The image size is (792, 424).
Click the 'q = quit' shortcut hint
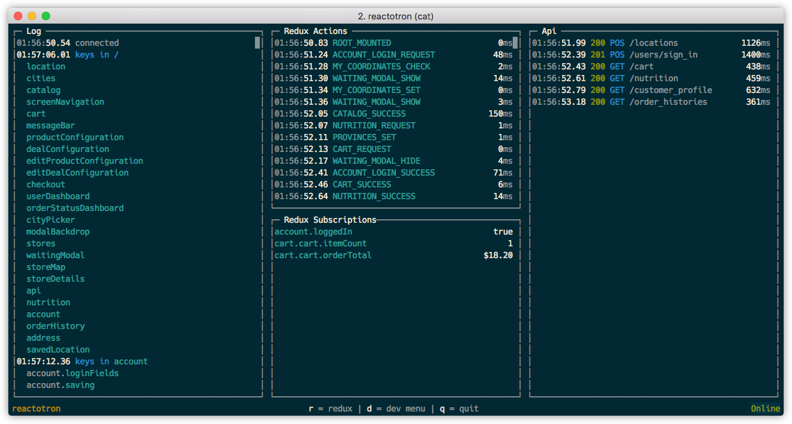pos(459,409)
